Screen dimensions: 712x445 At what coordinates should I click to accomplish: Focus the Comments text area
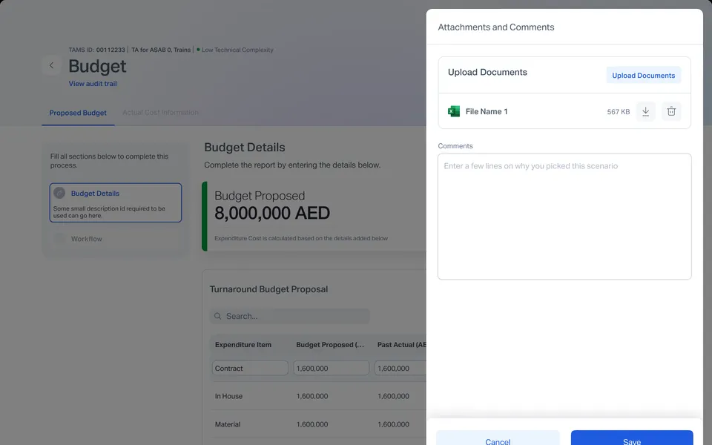click(564, 216)
